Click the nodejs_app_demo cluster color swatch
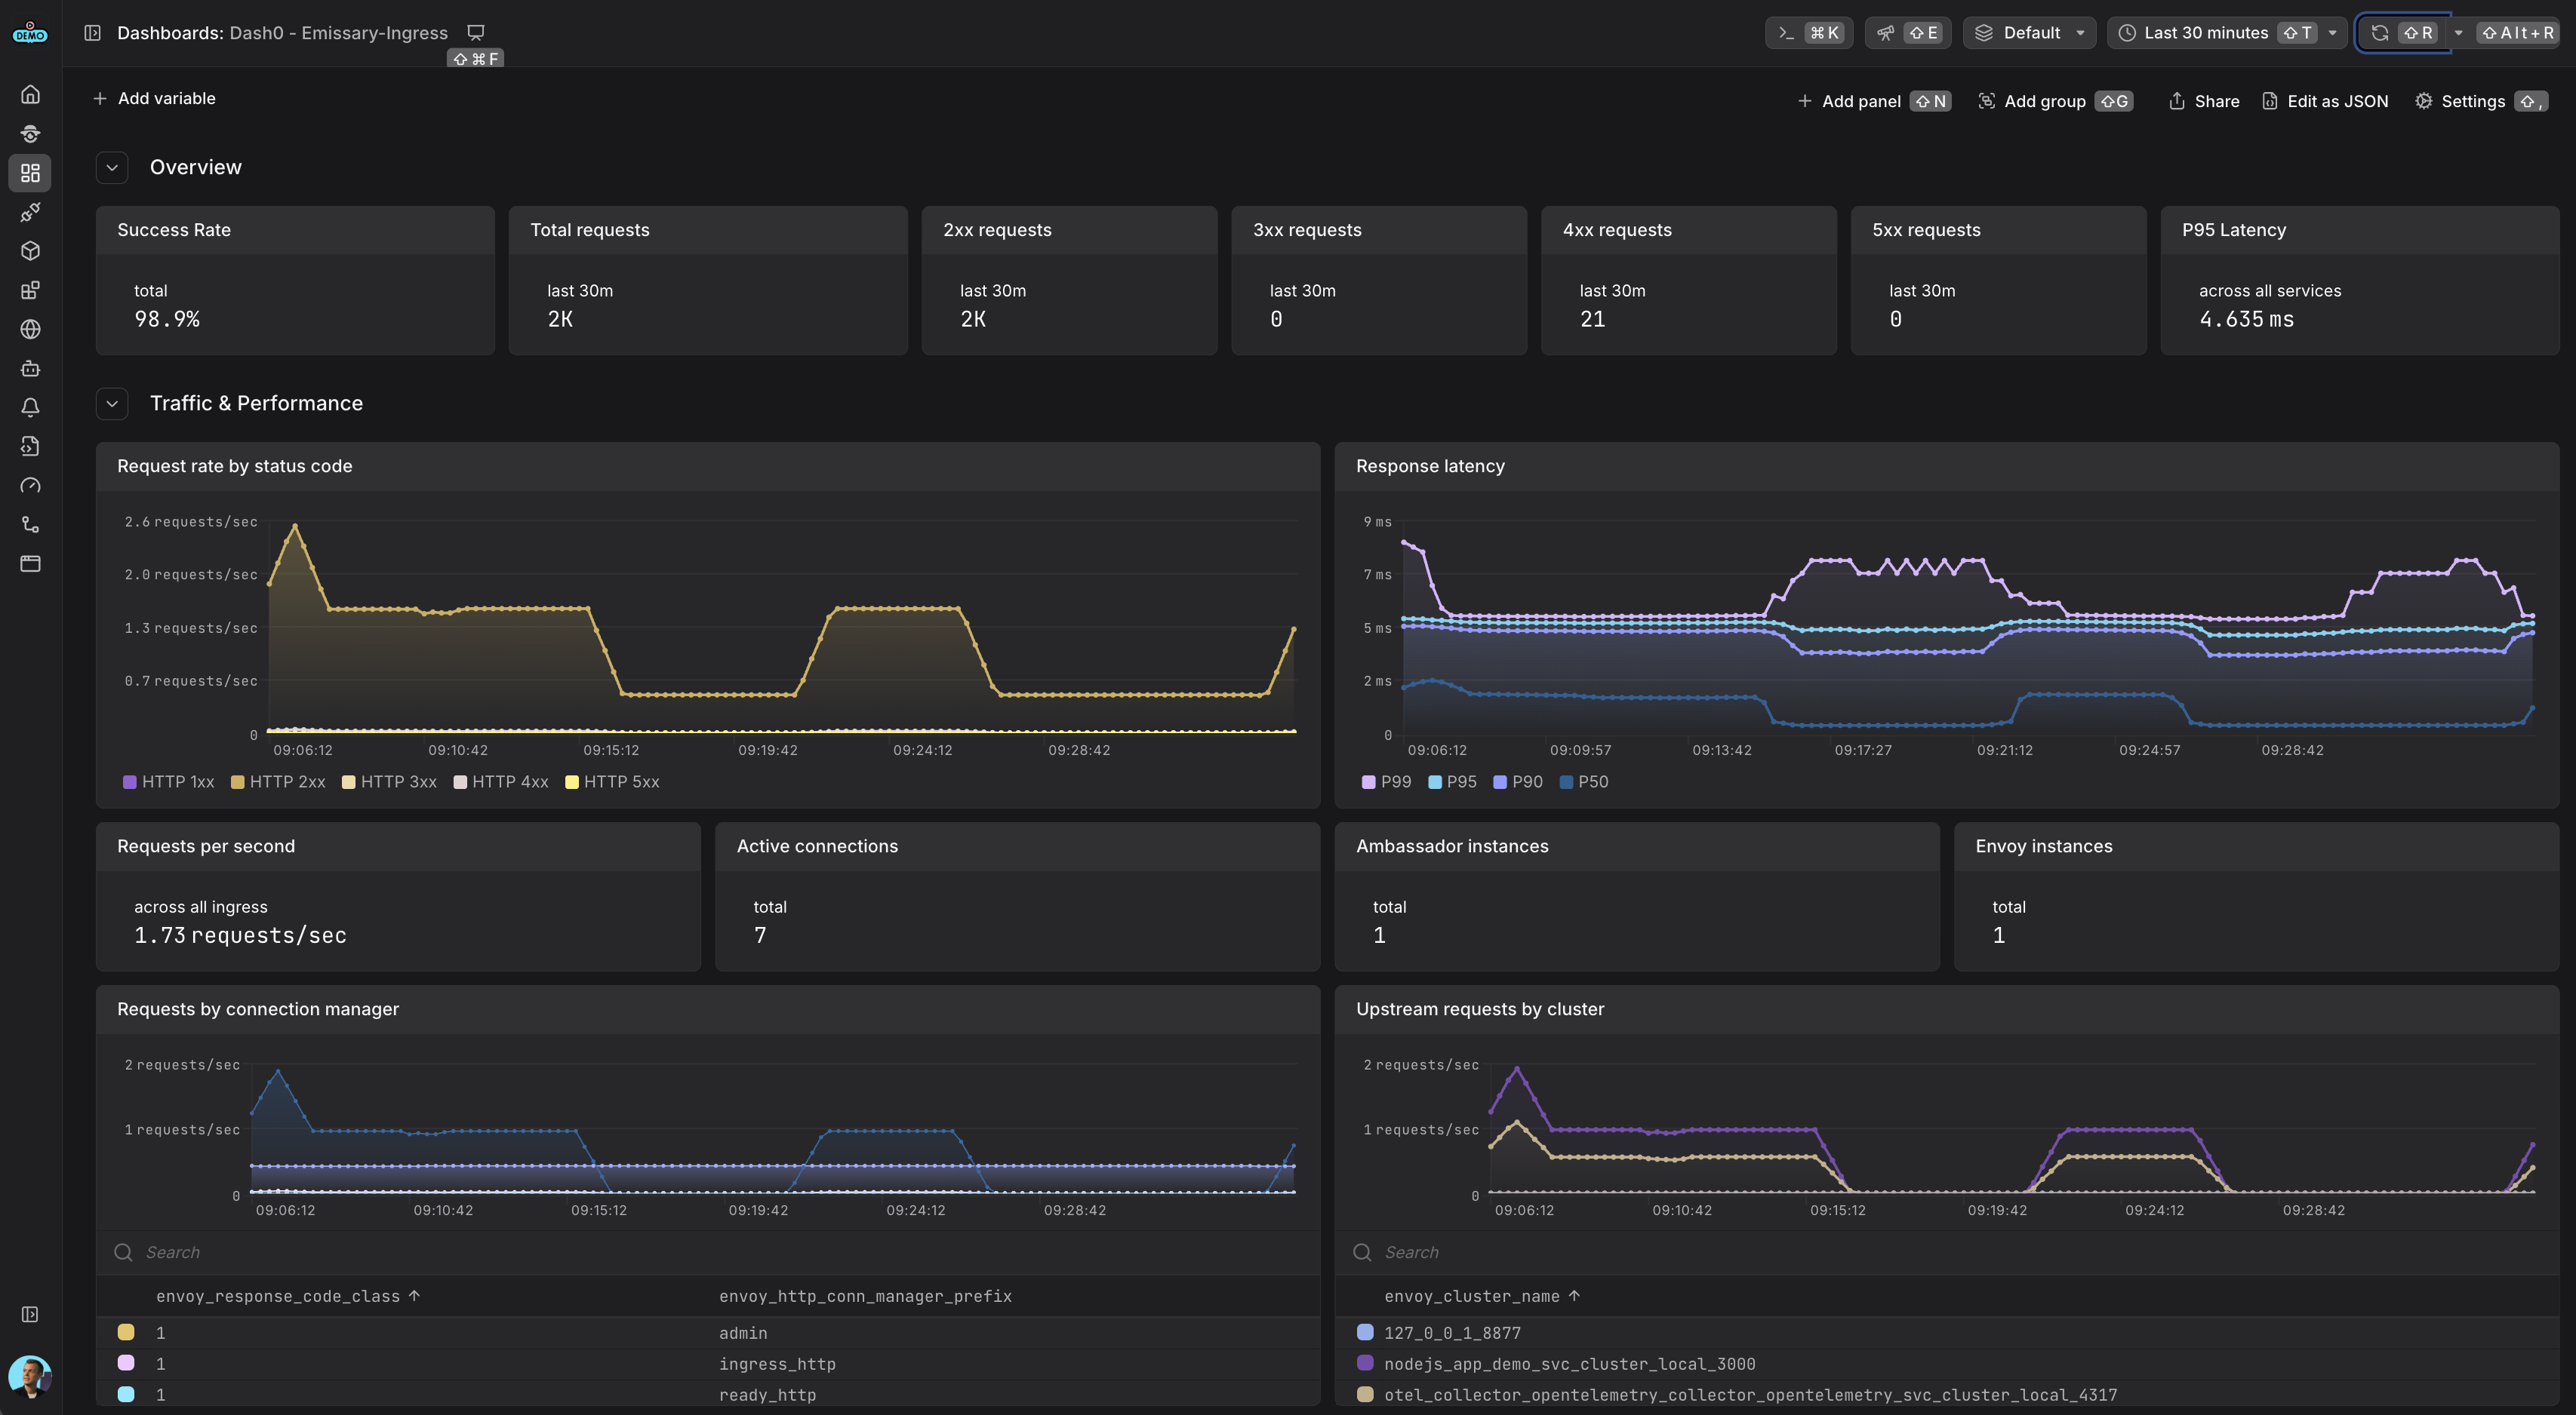 click(1365, 1363)
